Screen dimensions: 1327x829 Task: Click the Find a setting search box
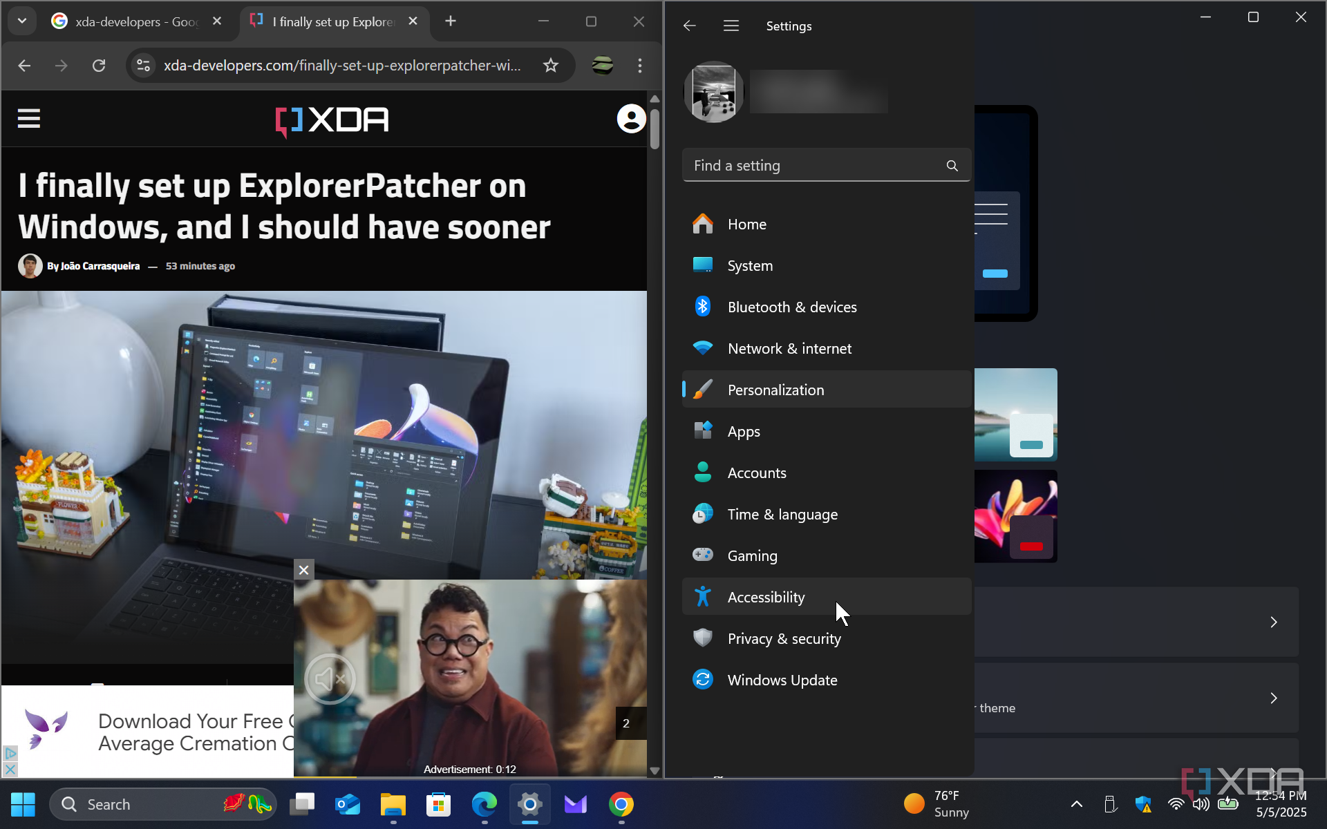click(826, 166)
